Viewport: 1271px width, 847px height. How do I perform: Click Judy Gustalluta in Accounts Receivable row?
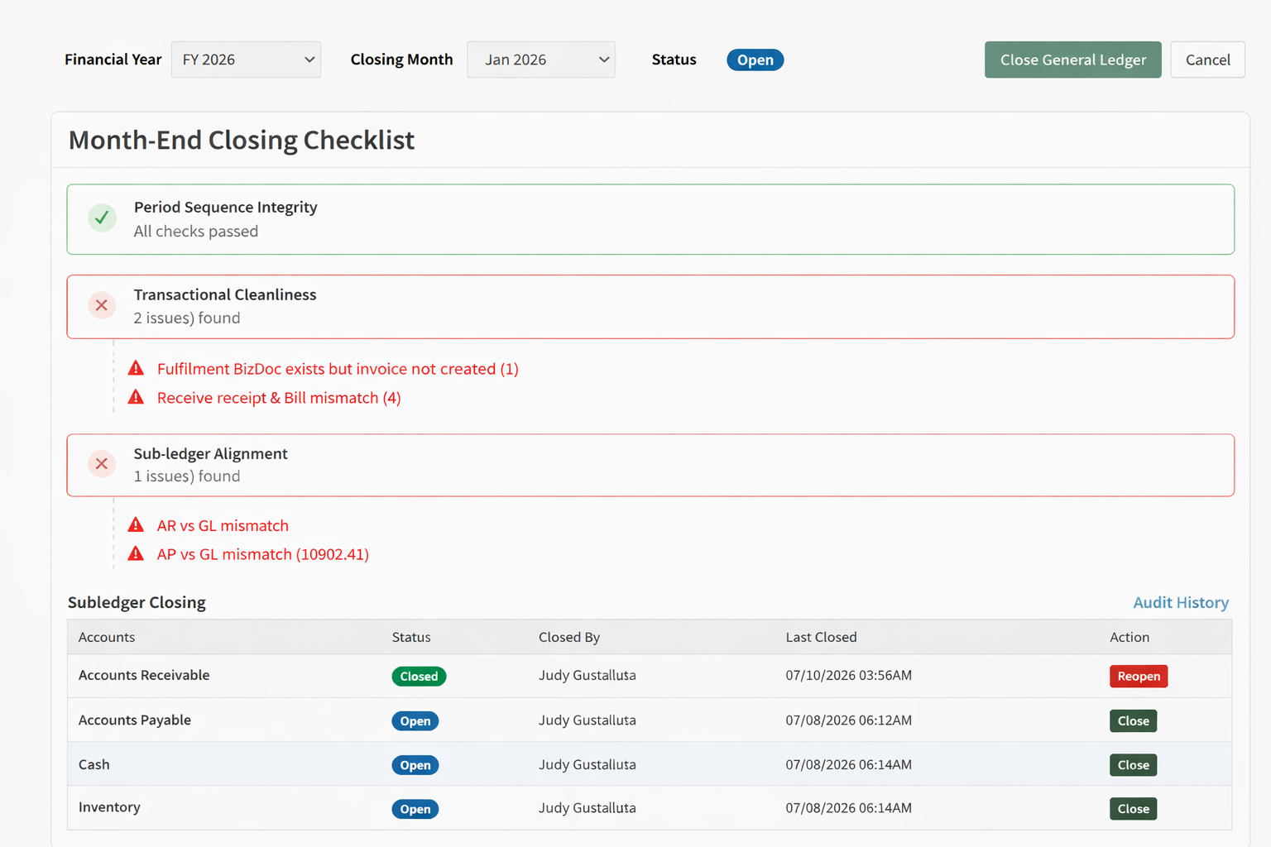pyautogui.click(x=588, y=675)
